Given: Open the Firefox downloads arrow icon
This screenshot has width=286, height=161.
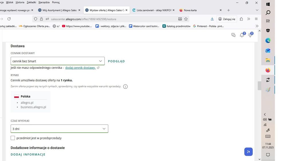Looking at the screenshot, I should (212, 19).
